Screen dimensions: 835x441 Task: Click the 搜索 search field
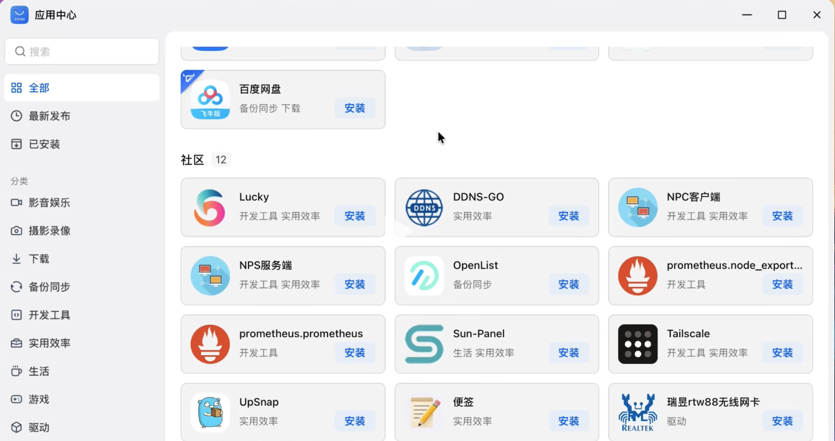click(x=81, y=52)
